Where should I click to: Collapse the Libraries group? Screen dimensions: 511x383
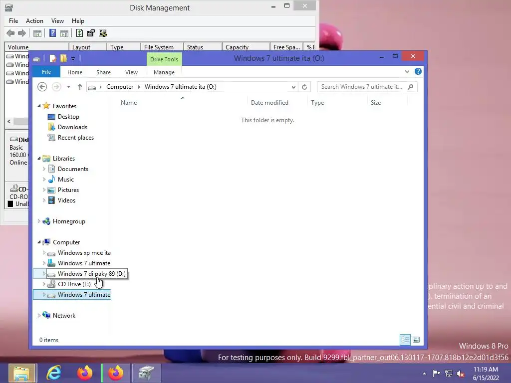pos(39,158)
